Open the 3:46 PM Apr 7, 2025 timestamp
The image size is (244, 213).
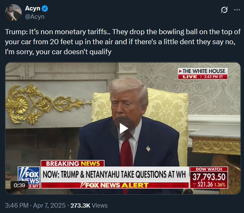[35, 205]
